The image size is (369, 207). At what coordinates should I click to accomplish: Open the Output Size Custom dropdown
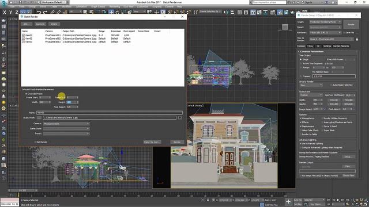[x=311, y=95]
